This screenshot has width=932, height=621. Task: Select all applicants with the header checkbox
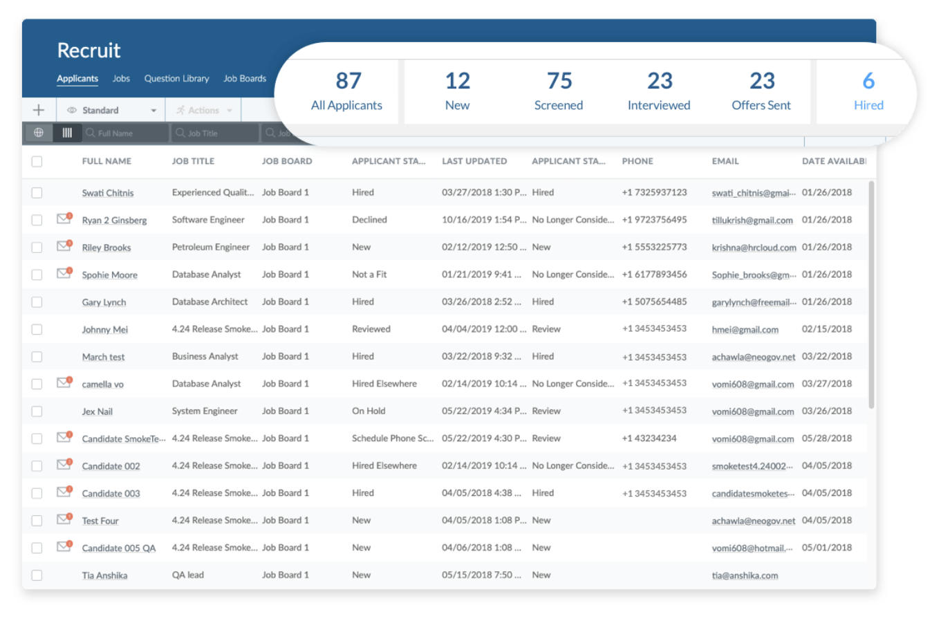[37, 161]
